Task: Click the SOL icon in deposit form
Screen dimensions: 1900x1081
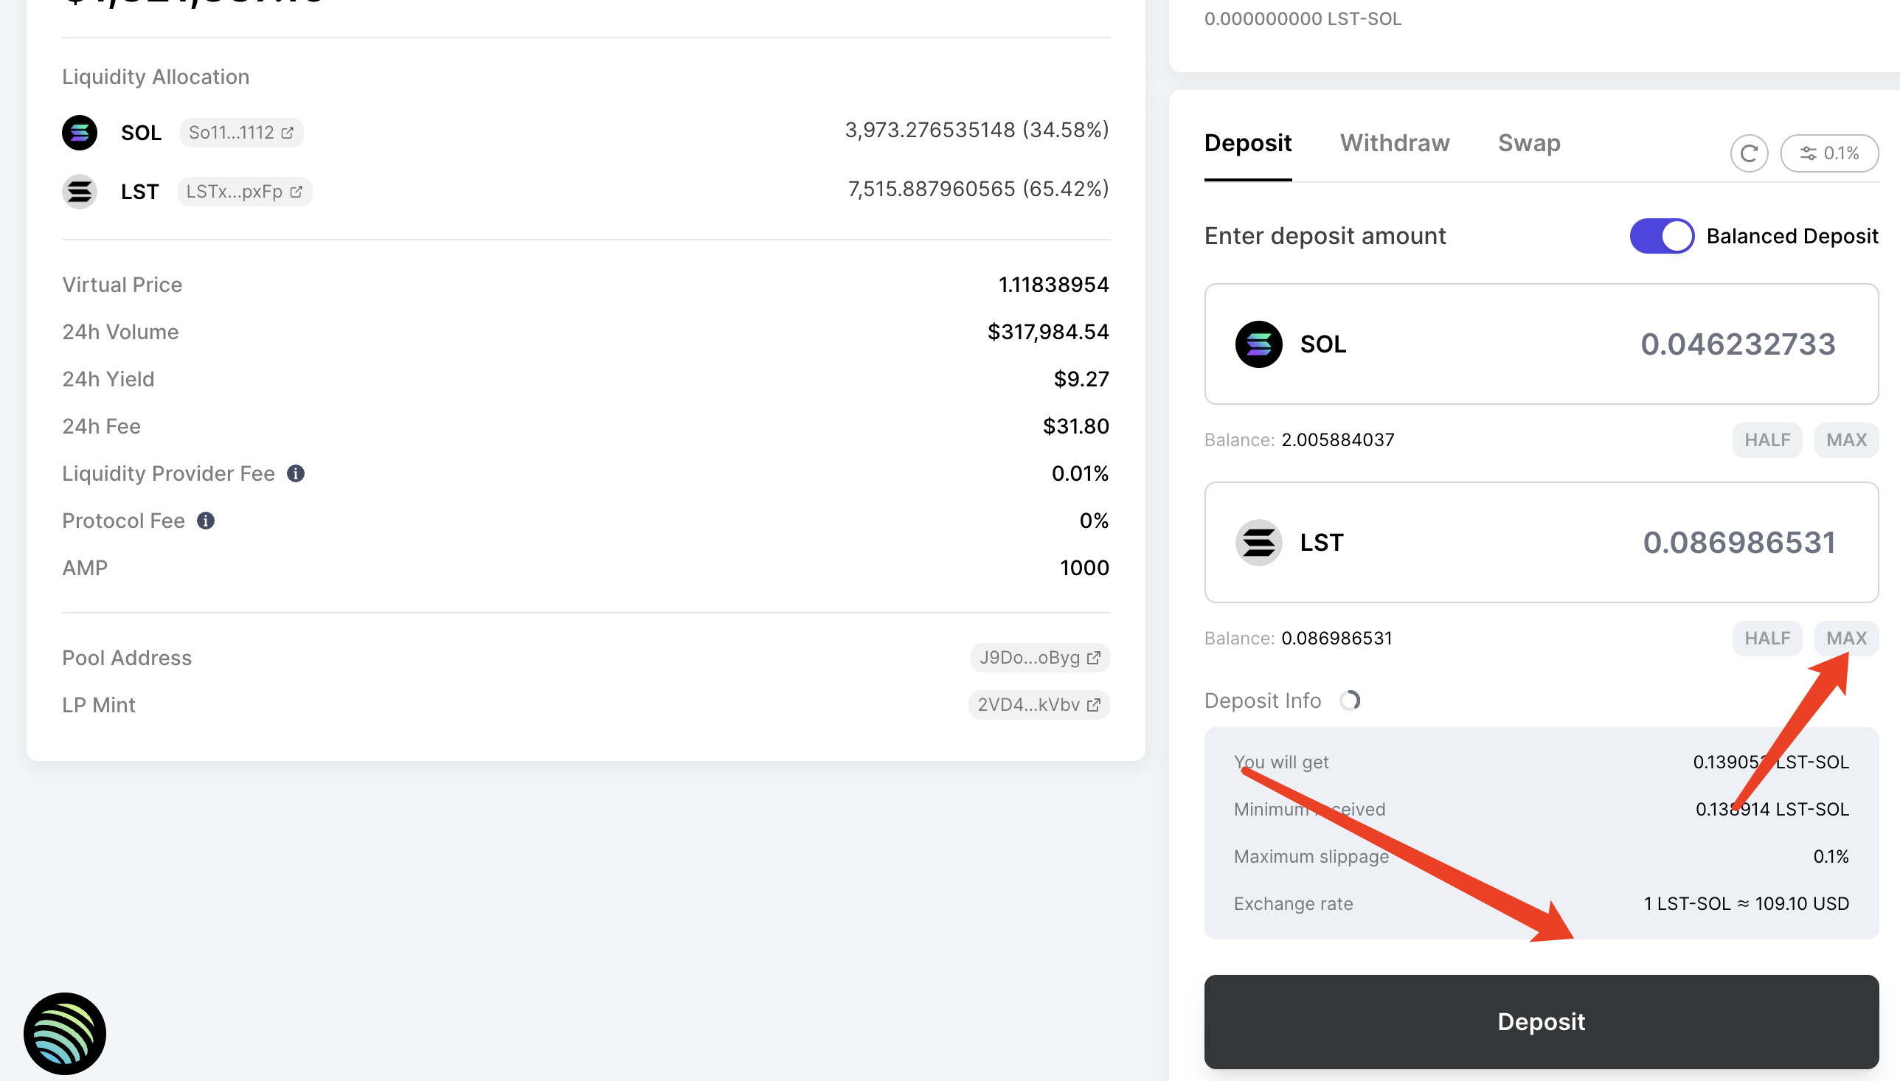Action: tap(1255, 344)
